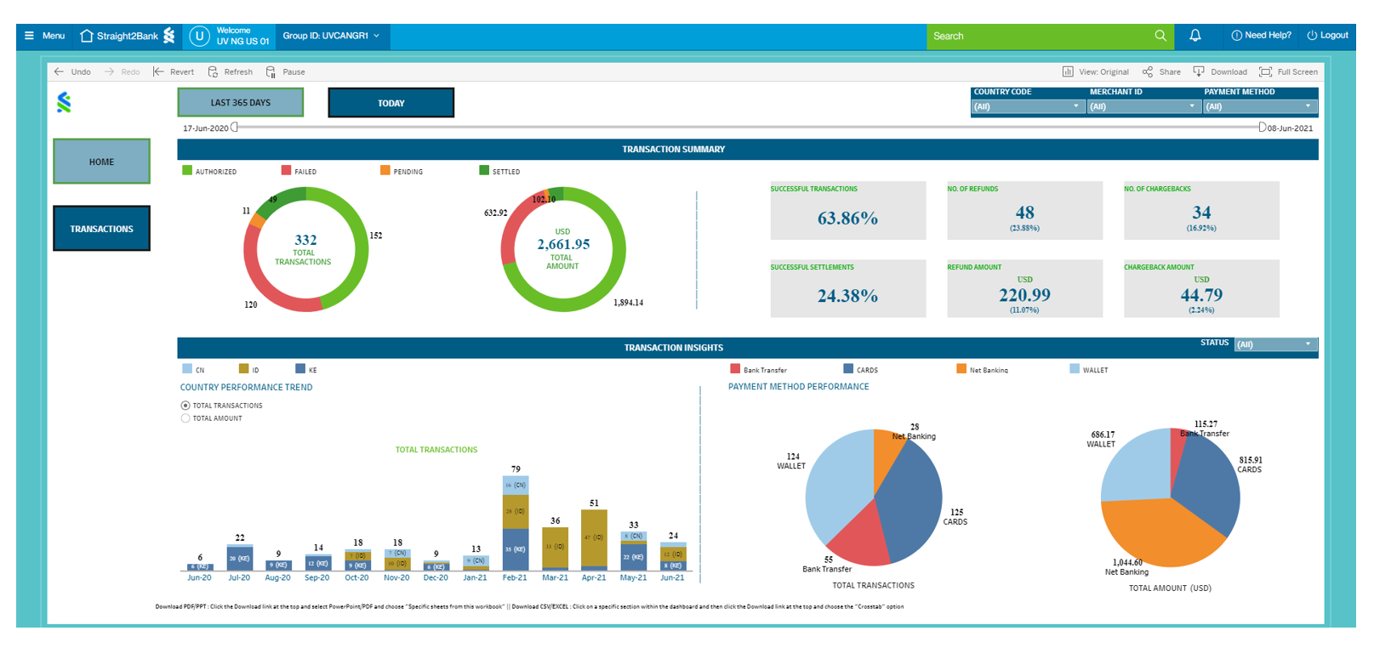Click the date range slider start handle
The height and width of the screenshot is (648, 1374).
tap(235, 128)
